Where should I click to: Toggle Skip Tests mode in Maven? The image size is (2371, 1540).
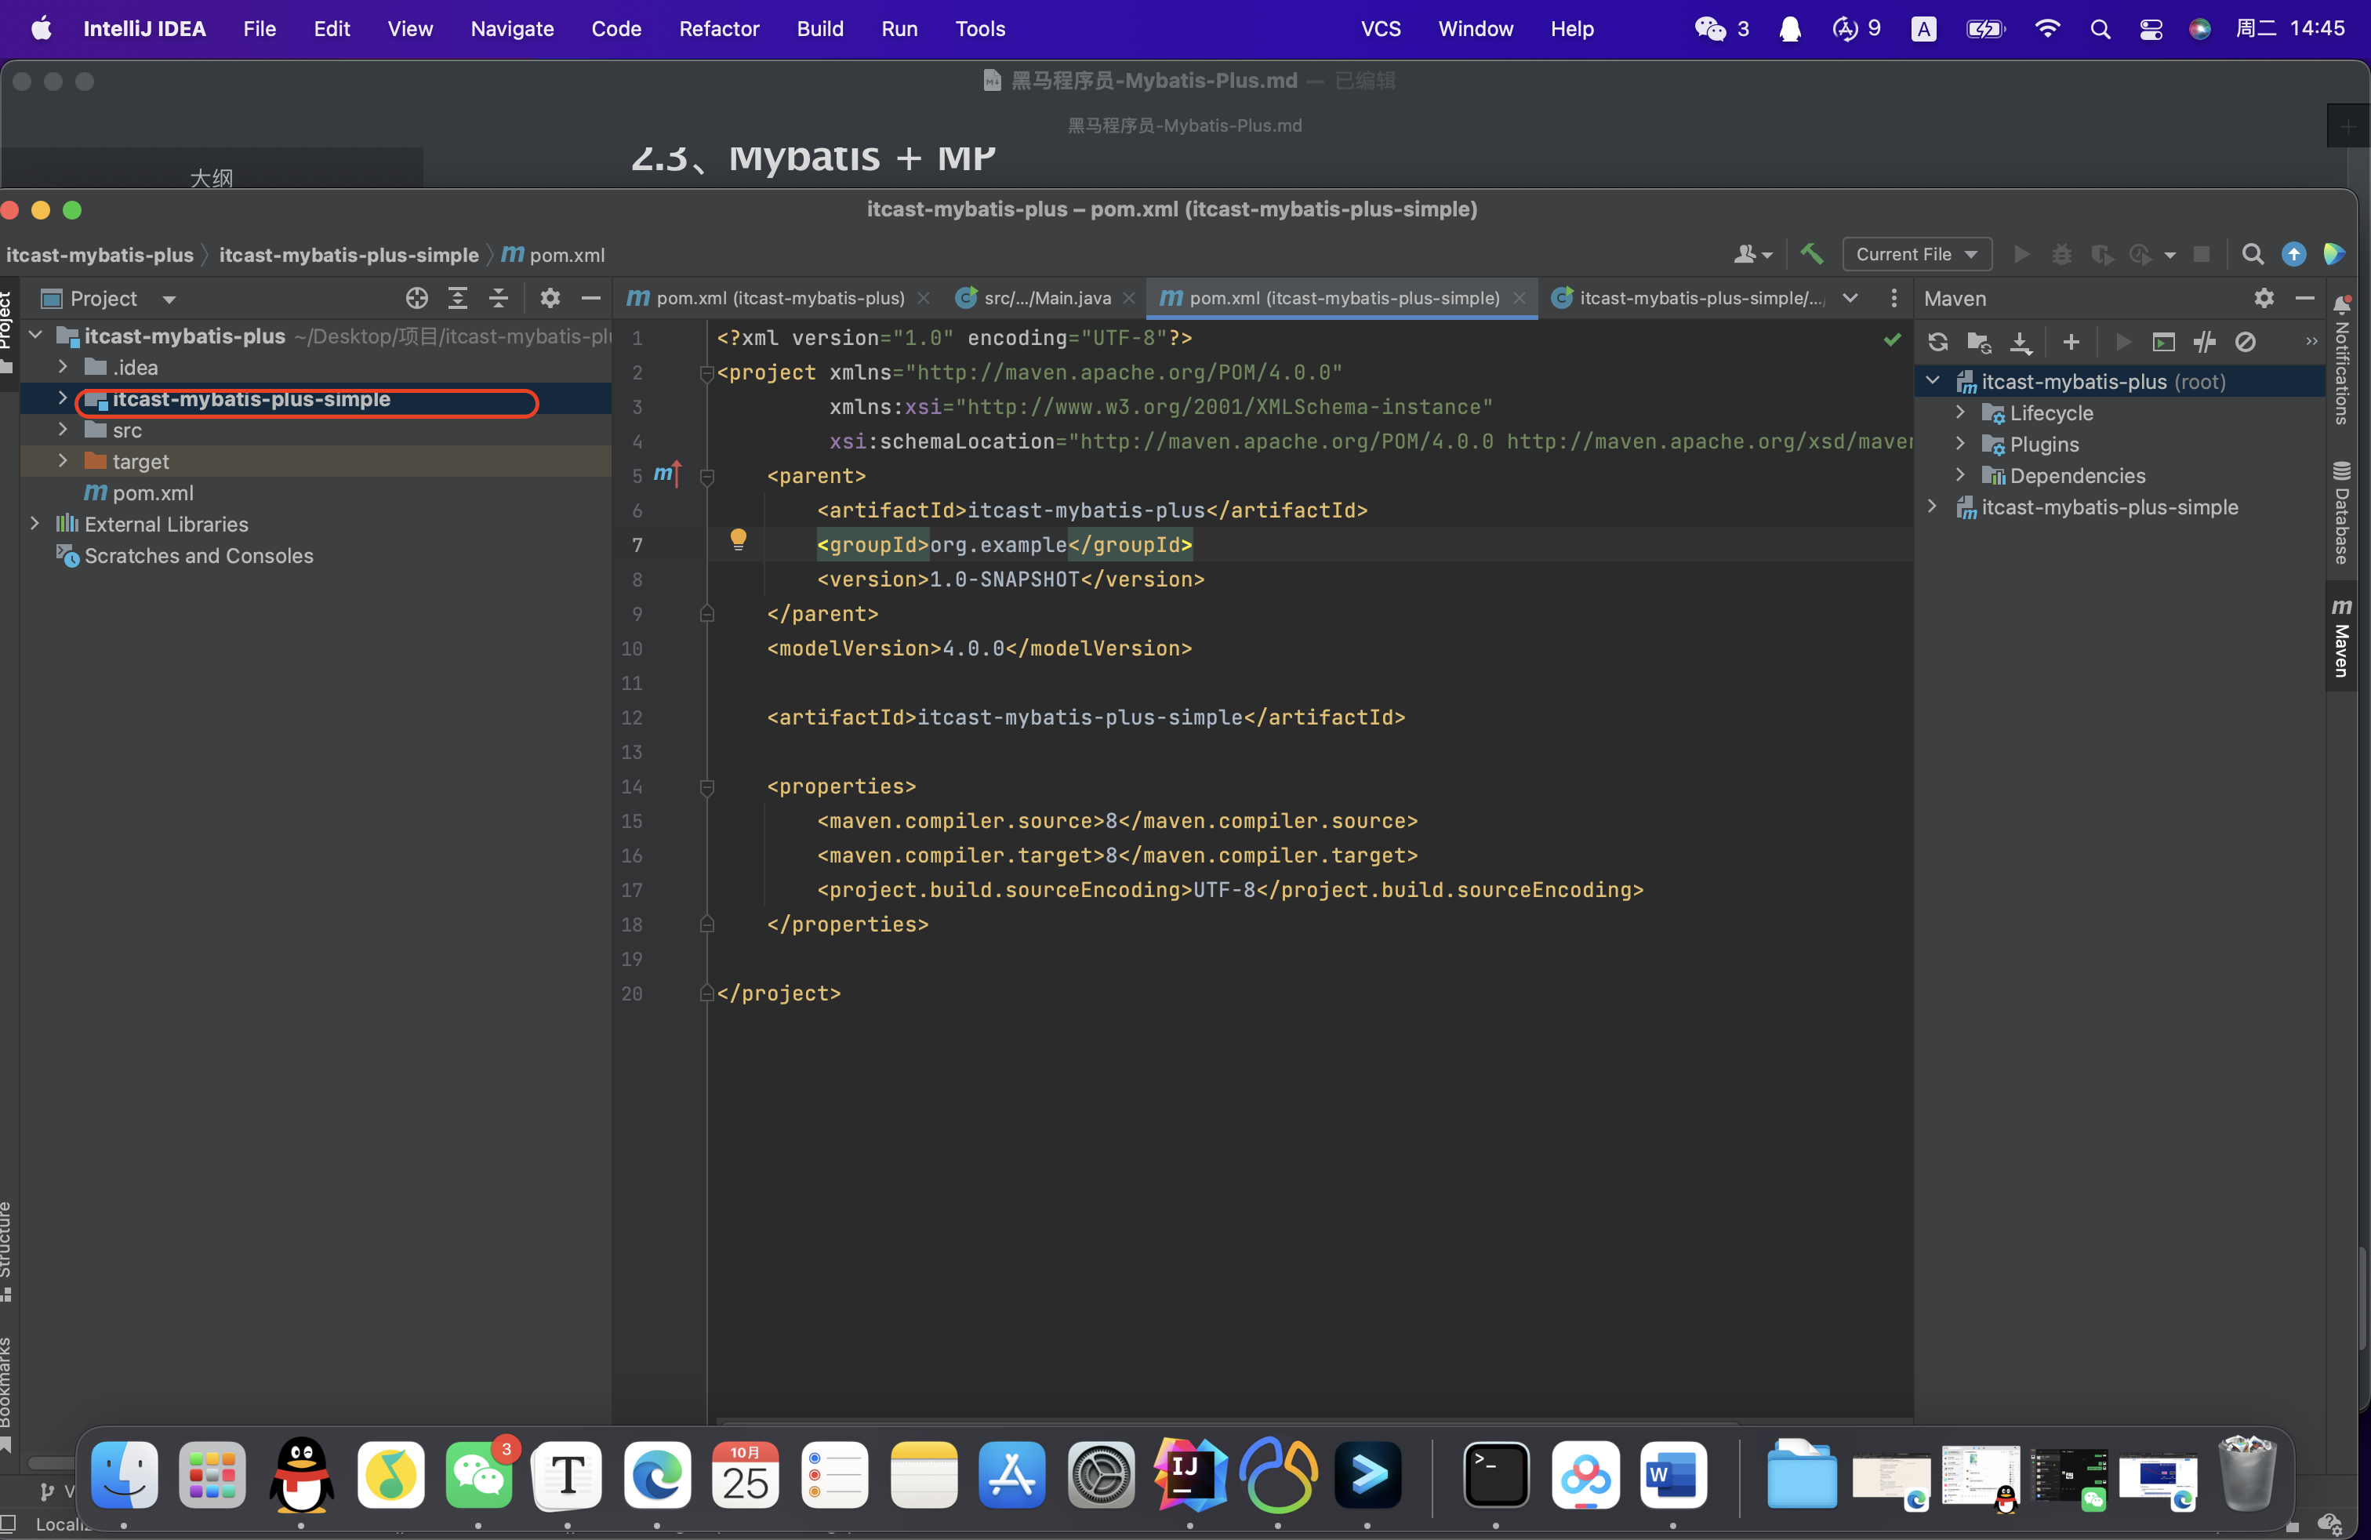click(x=2245, y=342)
